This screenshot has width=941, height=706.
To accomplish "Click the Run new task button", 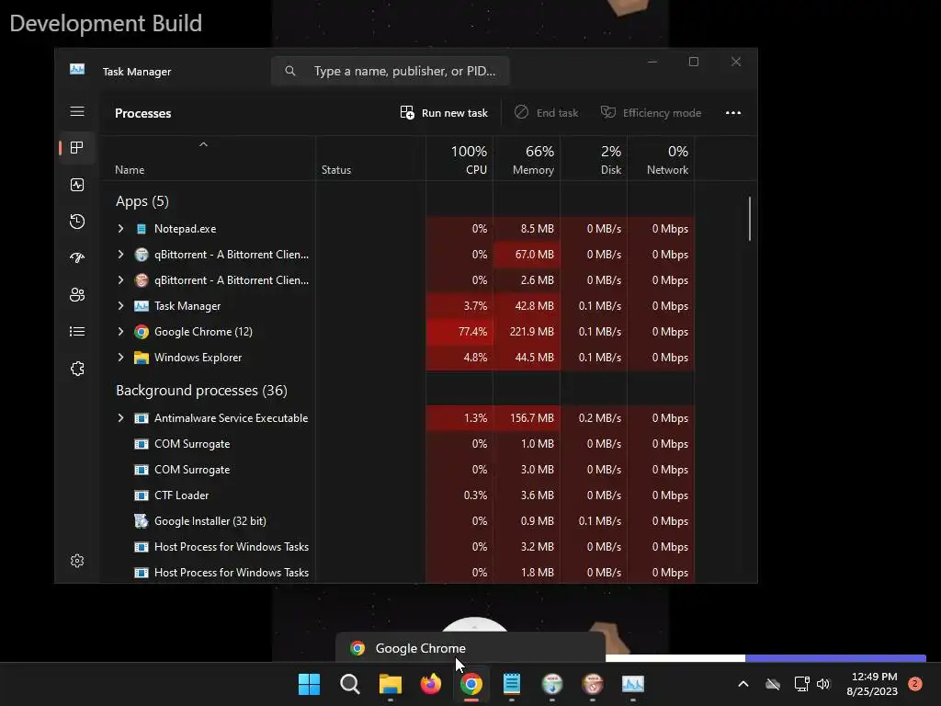I will coord(444,113).
